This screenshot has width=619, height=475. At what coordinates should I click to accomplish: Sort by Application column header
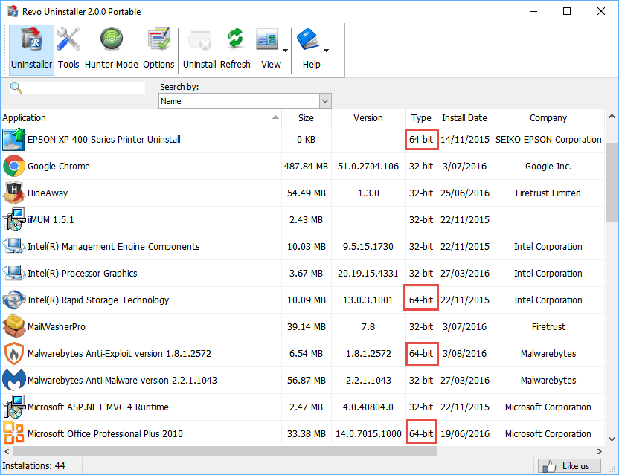[141, 118]
